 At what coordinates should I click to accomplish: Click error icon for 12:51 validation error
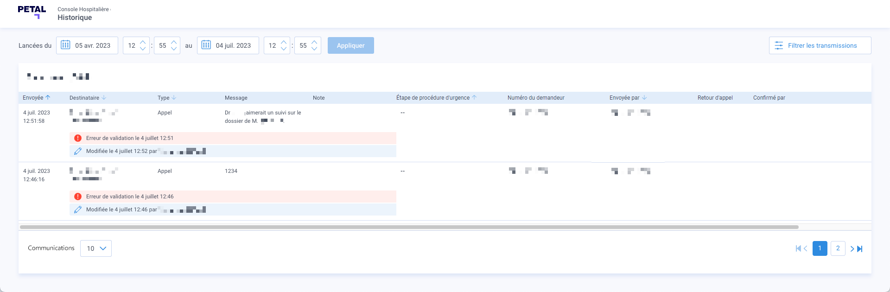click(78, 138)
